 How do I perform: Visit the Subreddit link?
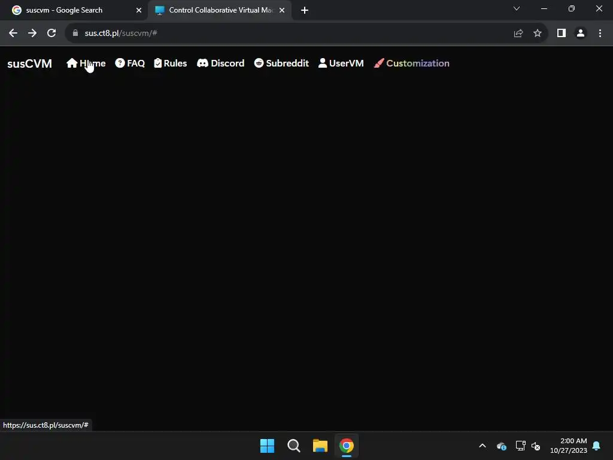(x=281, y=63)
